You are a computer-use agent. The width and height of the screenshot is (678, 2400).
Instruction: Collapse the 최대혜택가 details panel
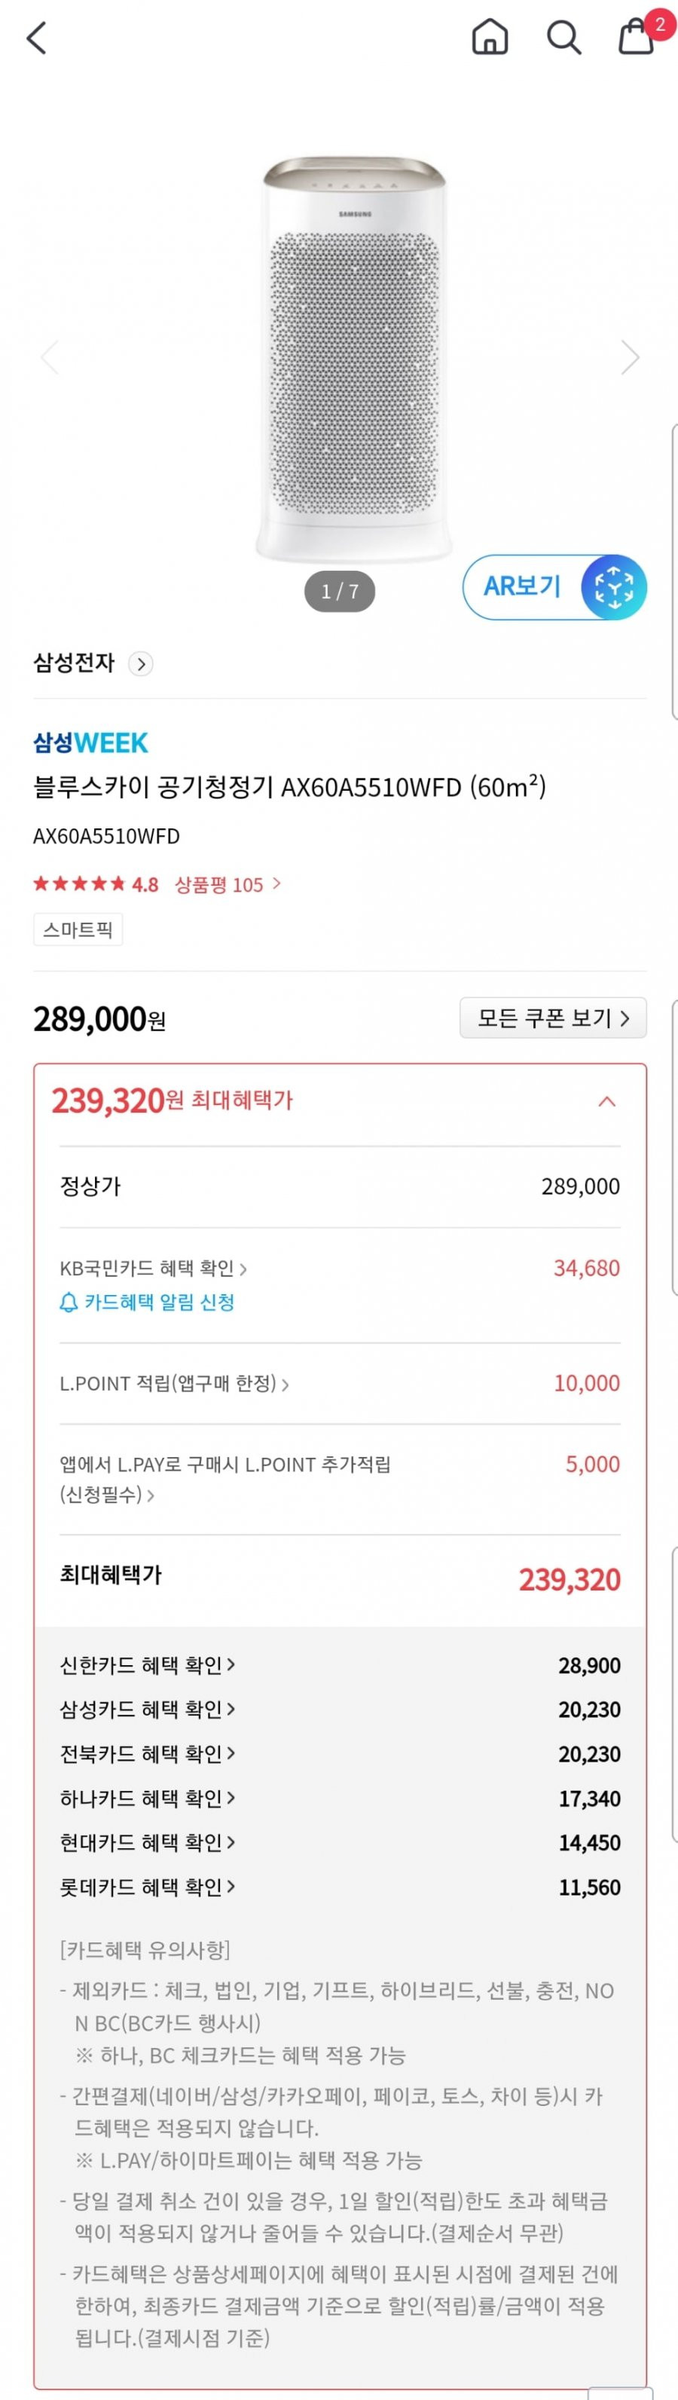[606, 1101]
